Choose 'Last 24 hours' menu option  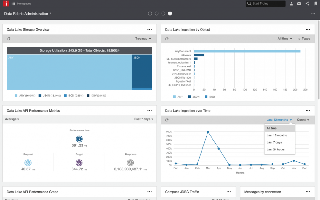(x=275, y=150)
